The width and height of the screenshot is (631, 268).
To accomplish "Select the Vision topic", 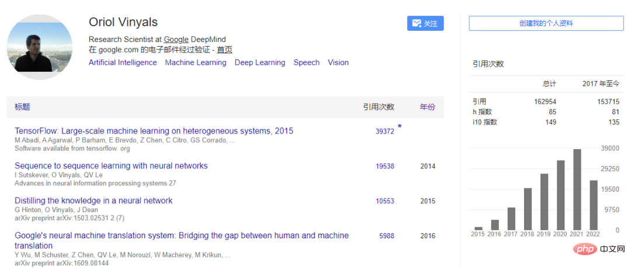I will tap(338, 62).
